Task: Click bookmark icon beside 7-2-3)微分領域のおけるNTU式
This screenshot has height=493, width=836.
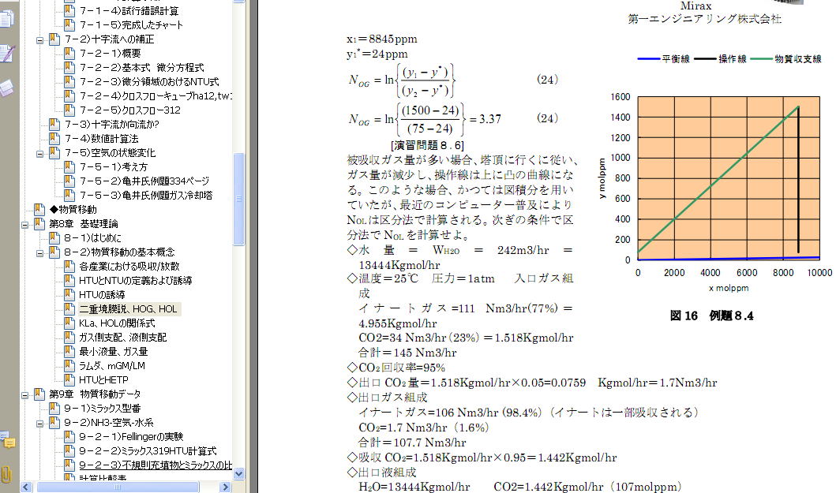Action: pos(69,81)
